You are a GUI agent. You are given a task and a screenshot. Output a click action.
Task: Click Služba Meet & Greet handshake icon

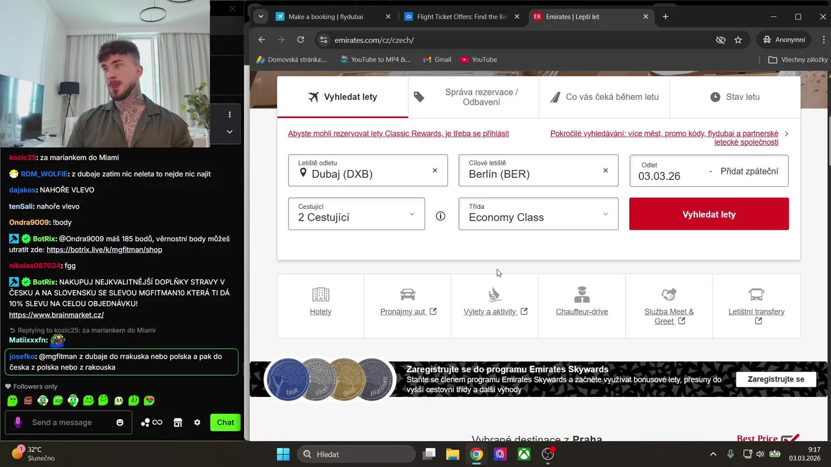669,294
